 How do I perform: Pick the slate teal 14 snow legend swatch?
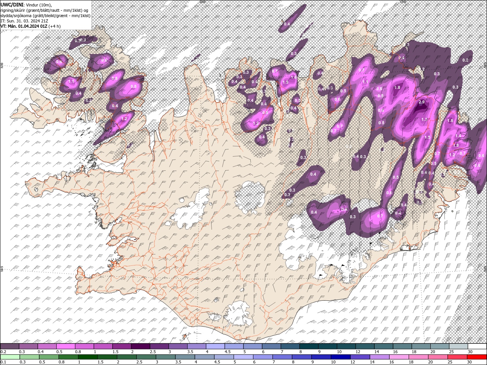click(x=384, y=346)
